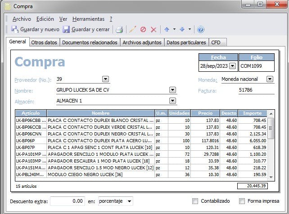Click the Guardar y nuevo save icon
Image resolution: width=289 pixels, height=214 pixels.
coord(15,29)
